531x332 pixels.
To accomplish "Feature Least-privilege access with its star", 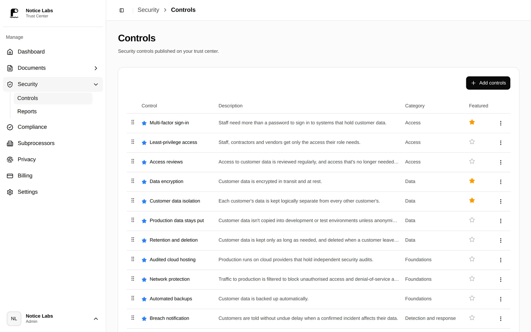I will tap(472, 142).
